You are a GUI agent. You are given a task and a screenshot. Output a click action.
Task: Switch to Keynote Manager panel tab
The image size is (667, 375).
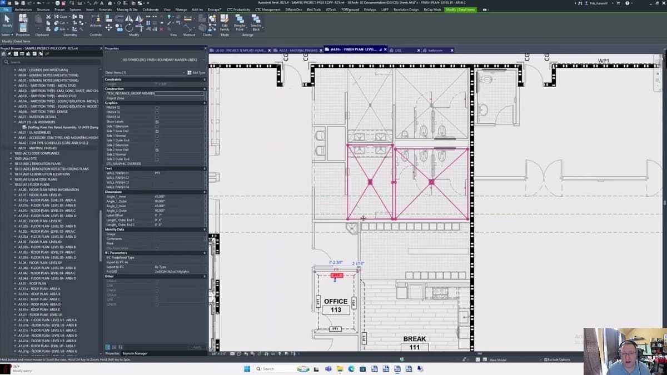(135, 353)
